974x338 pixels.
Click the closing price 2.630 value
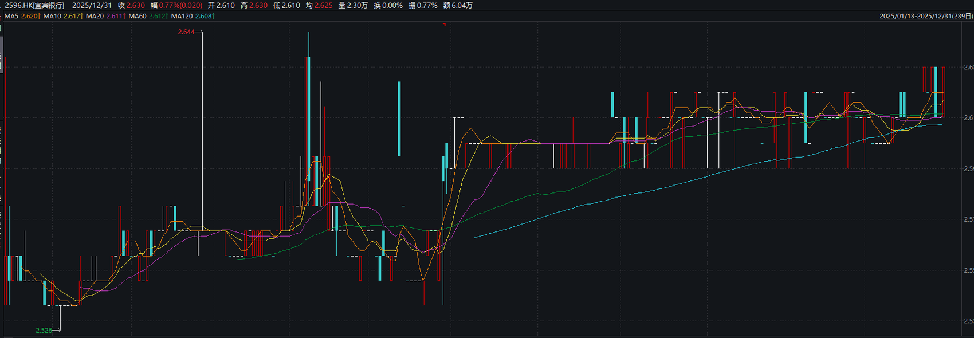coord(136,5)
